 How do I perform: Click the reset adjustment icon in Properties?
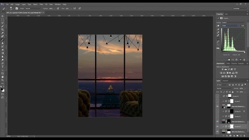tap(237, 60)
